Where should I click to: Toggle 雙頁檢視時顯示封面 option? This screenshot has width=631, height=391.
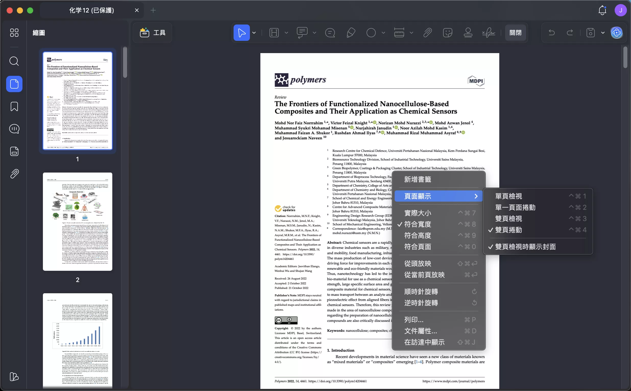538,247
